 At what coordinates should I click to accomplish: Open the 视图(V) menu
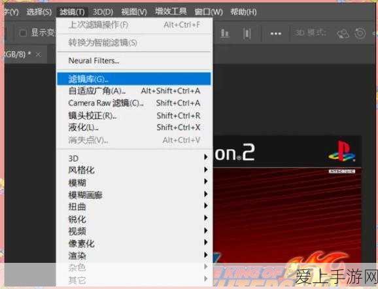click(x=134, y=12)
